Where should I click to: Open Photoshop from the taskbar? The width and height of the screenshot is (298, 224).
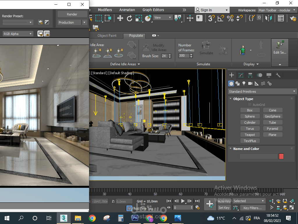coord(135,218)
